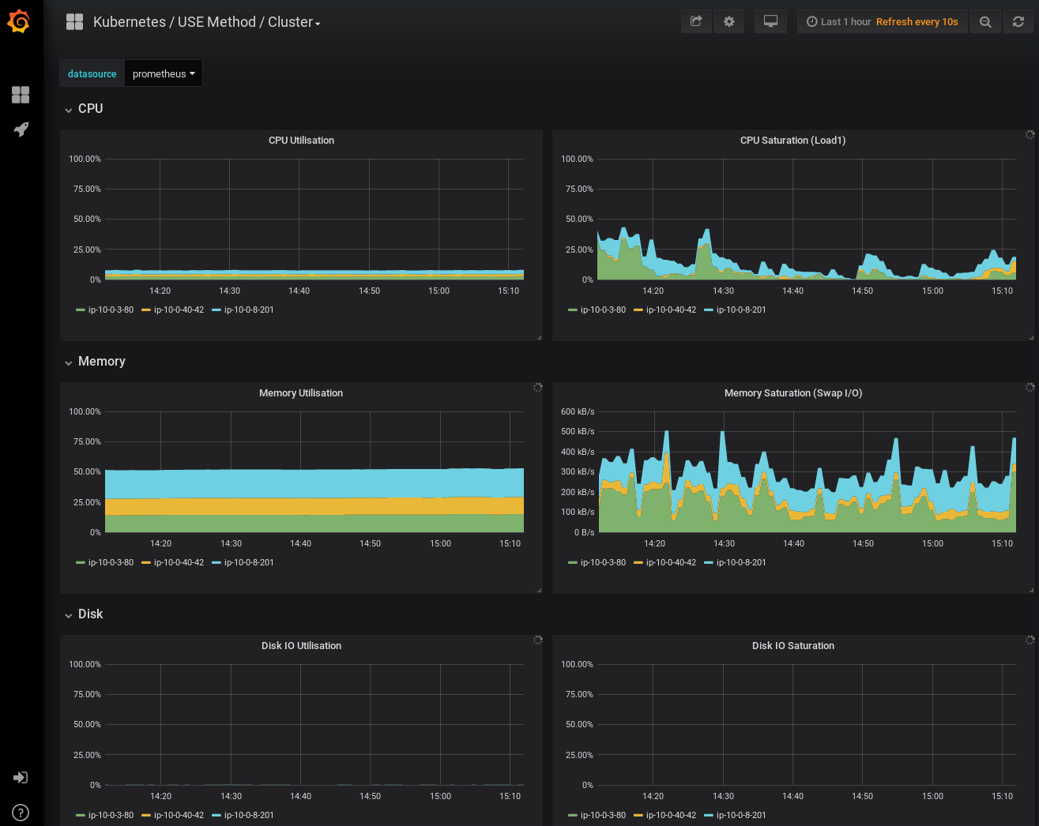The height and width of the screenshot is (826, 1039).
Task: Cycle view mode with monitor icon
Action: tap(770, 22)
